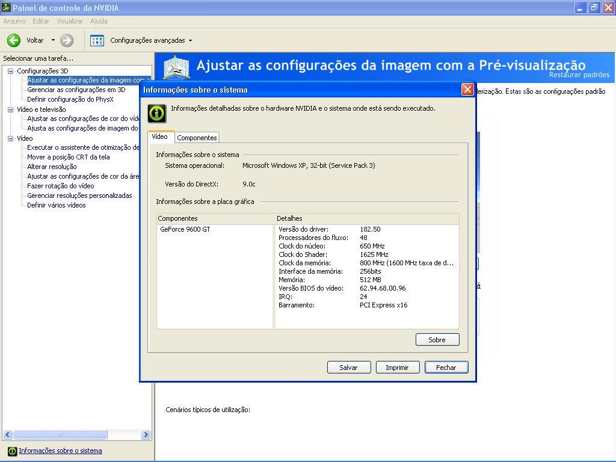
Task: Select Gerenciar resoluções personalizadas
Action: coord(79,196)
